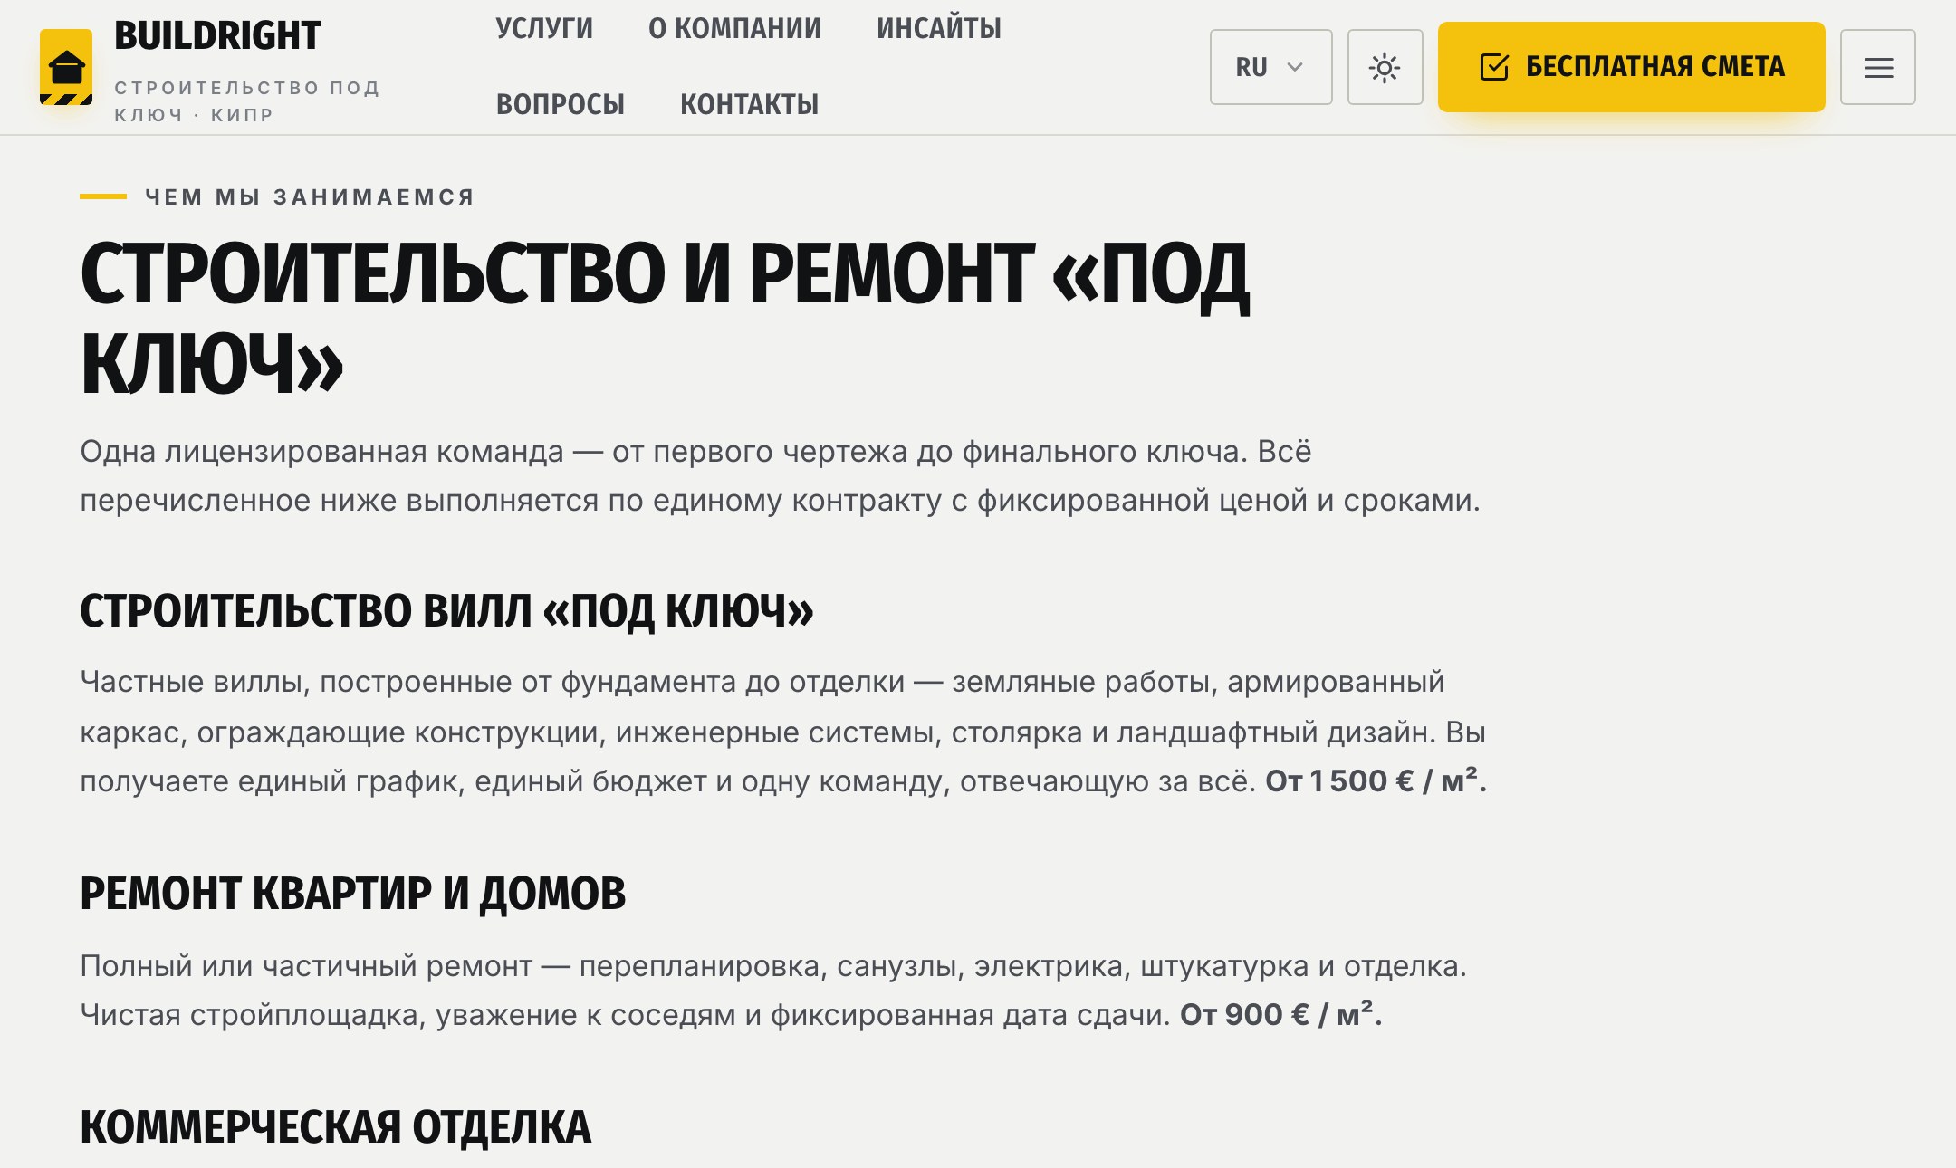Click the main heading Строительство и ремонт «под ключ»
Image resolution: width=1956 pixels, height=1168 pixels.
click(665, 318)
